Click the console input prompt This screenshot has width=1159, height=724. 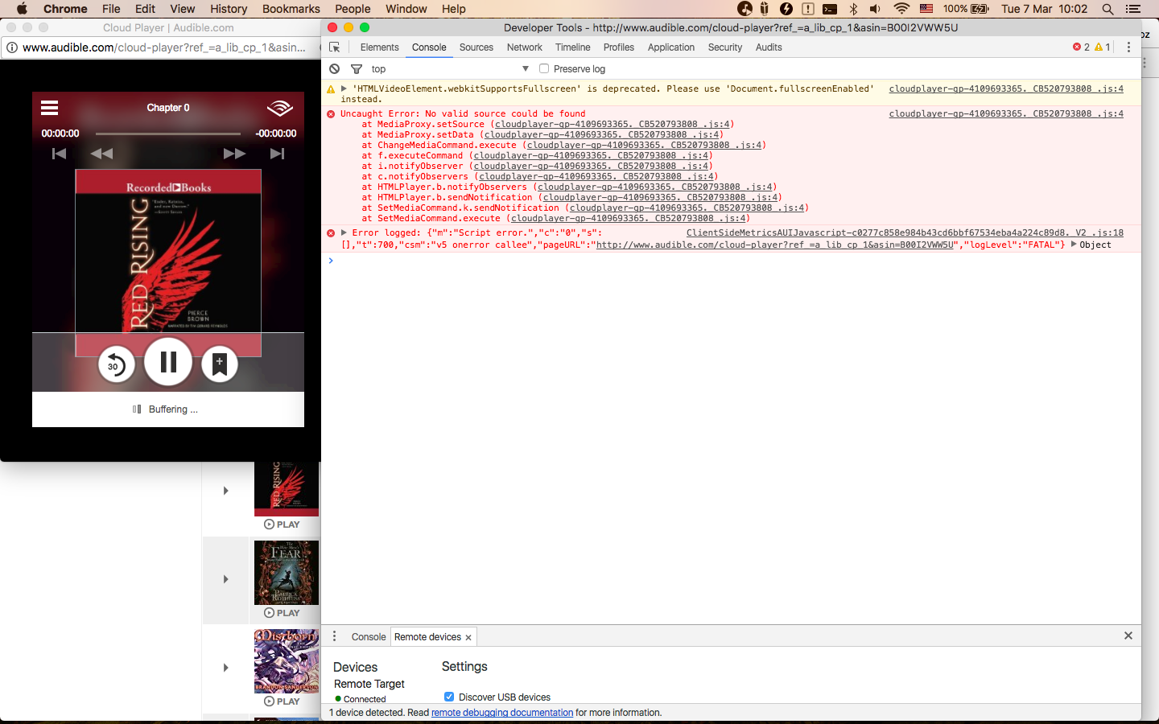click(732, 261)
